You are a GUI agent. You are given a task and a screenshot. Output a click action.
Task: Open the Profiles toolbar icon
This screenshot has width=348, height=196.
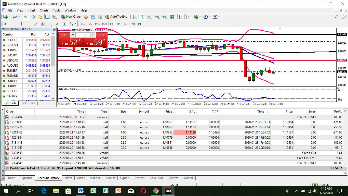point(15,17)
